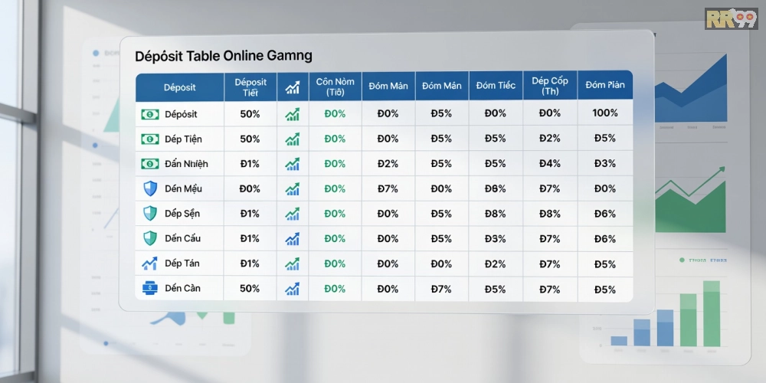Image resolution: width=766 pixels, height=383 pixels.
Task: Click the blue icon next to Dến Cần
Action: coord(149,289)
